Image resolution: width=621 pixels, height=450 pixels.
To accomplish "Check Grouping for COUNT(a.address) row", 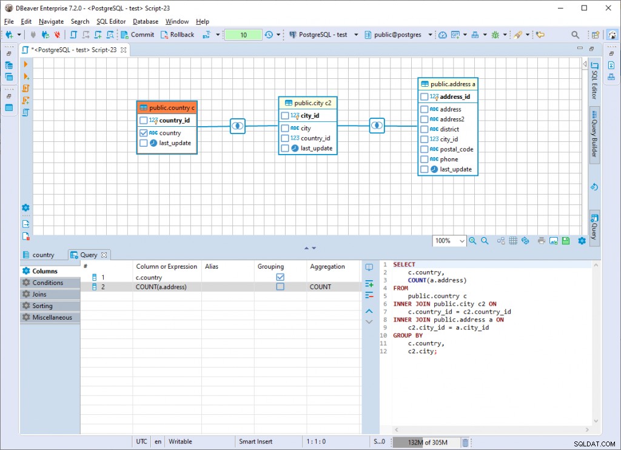I will 280,286.
